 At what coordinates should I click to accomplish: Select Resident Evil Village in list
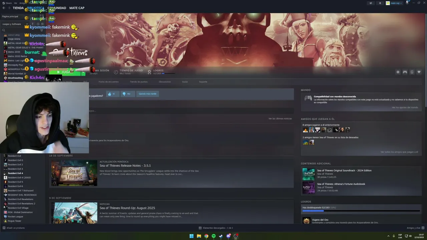click(18, 208)
